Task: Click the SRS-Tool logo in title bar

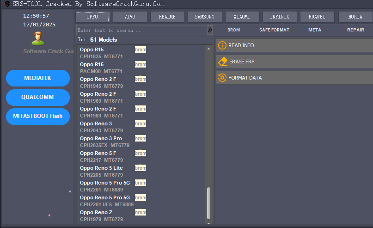Action: tap(7, 4)
